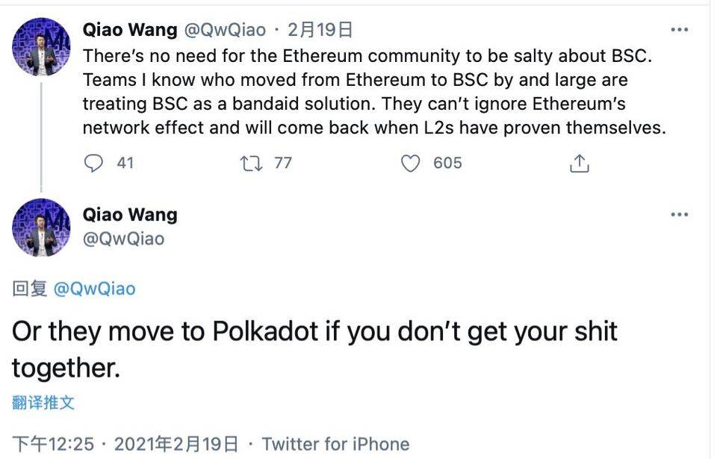The width and height of the screenshot is (717, 459).
Task: Like the tweet about BSC
Action: point(410,163)
